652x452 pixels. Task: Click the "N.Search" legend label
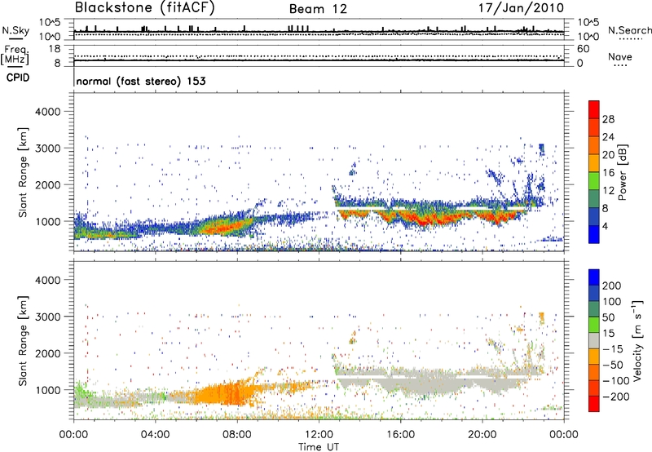[x=629, y=30]
